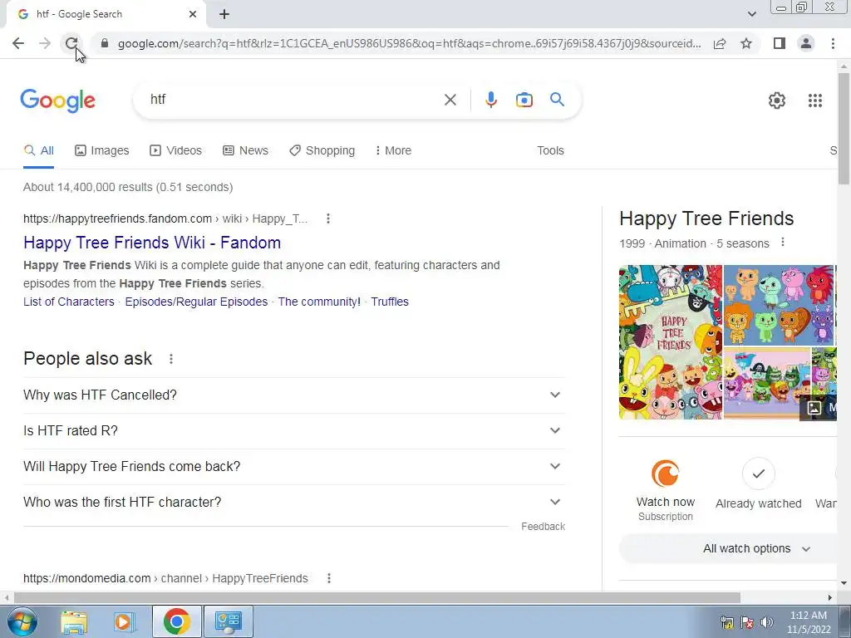851x638 pixels.
Task: Share this page via address bar icon
Action: [x=720, y=43]
